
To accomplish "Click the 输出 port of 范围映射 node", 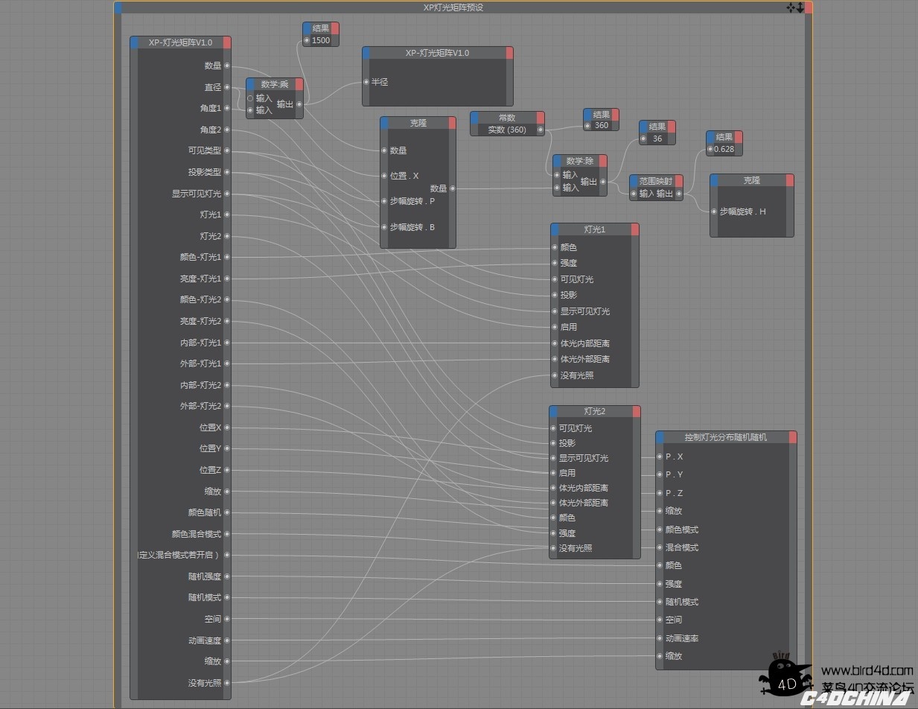I will click(x=678, y=194).
